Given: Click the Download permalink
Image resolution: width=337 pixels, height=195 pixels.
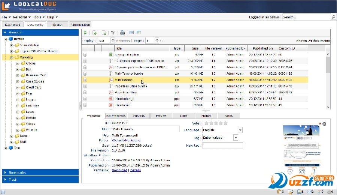Looking at the screenshot, I should pyautogui.click(x=119, y=170).
